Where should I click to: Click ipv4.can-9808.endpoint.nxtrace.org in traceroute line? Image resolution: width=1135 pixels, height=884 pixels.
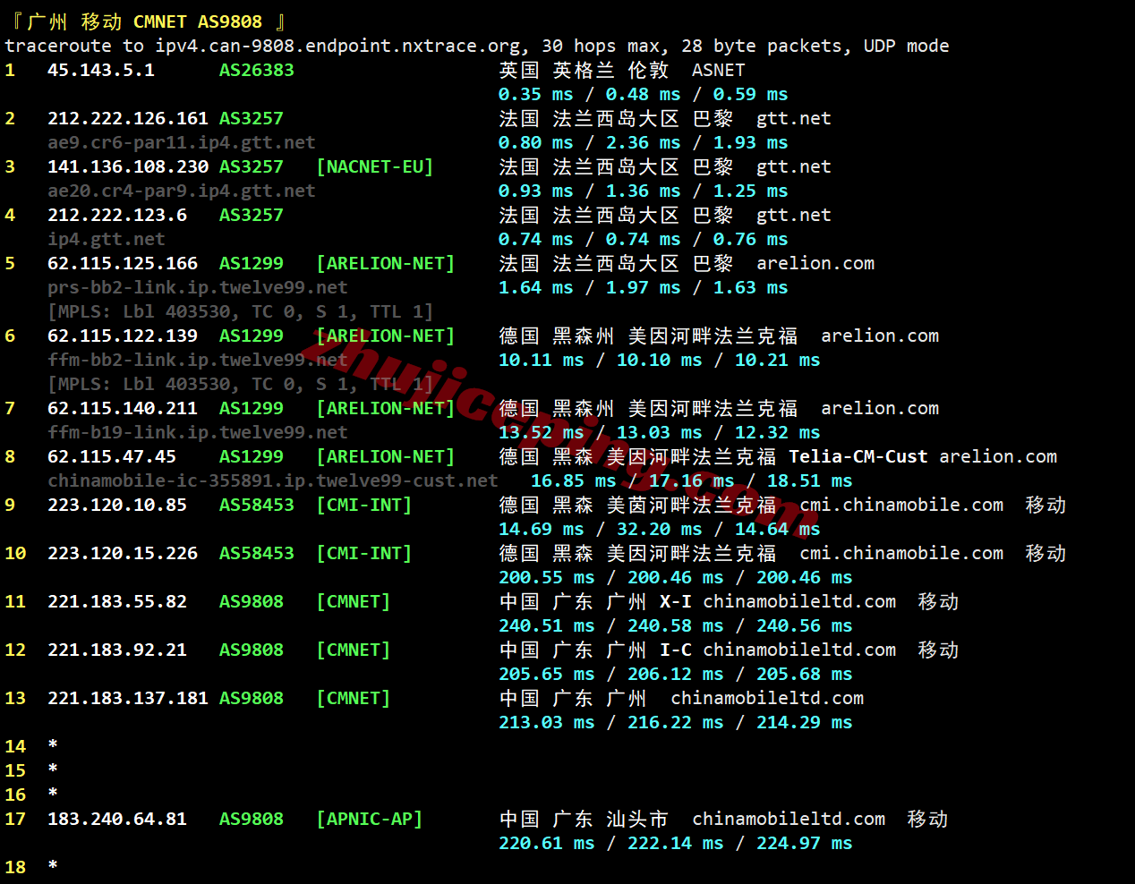pyautogui.click(x=337, y=46)
